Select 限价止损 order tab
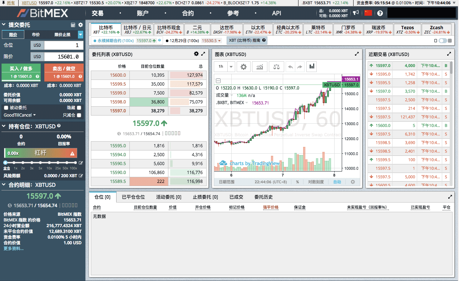The height and width of the screenshot is (281, 459). tap(62, 35)
